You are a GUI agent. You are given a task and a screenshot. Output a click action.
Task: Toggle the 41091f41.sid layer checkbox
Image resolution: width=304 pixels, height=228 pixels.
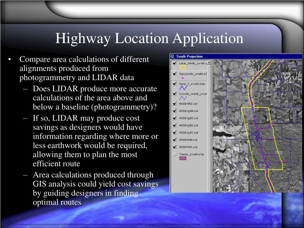[x=175, y=147]
